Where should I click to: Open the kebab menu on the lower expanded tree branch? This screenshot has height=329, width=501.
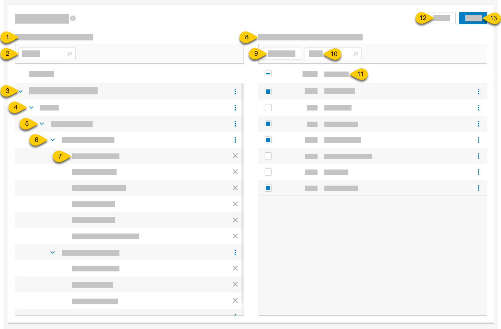tap(235, 252)
